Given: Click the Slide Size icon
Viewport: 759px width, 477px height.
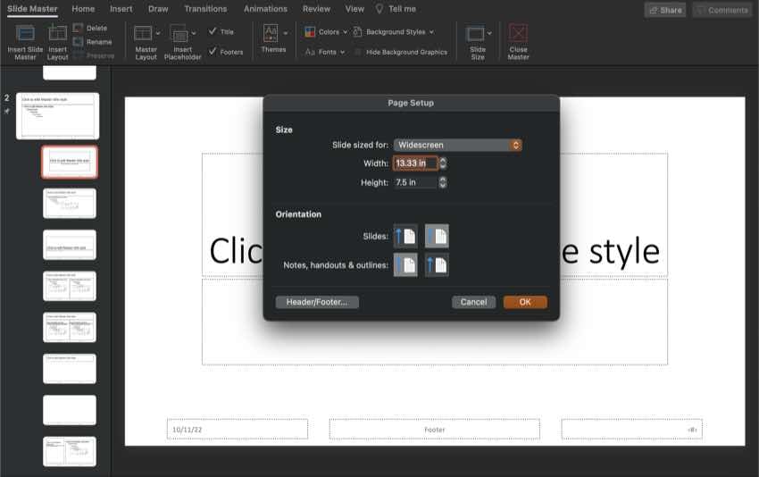Looking at the screenshot, I should point(477,34).
